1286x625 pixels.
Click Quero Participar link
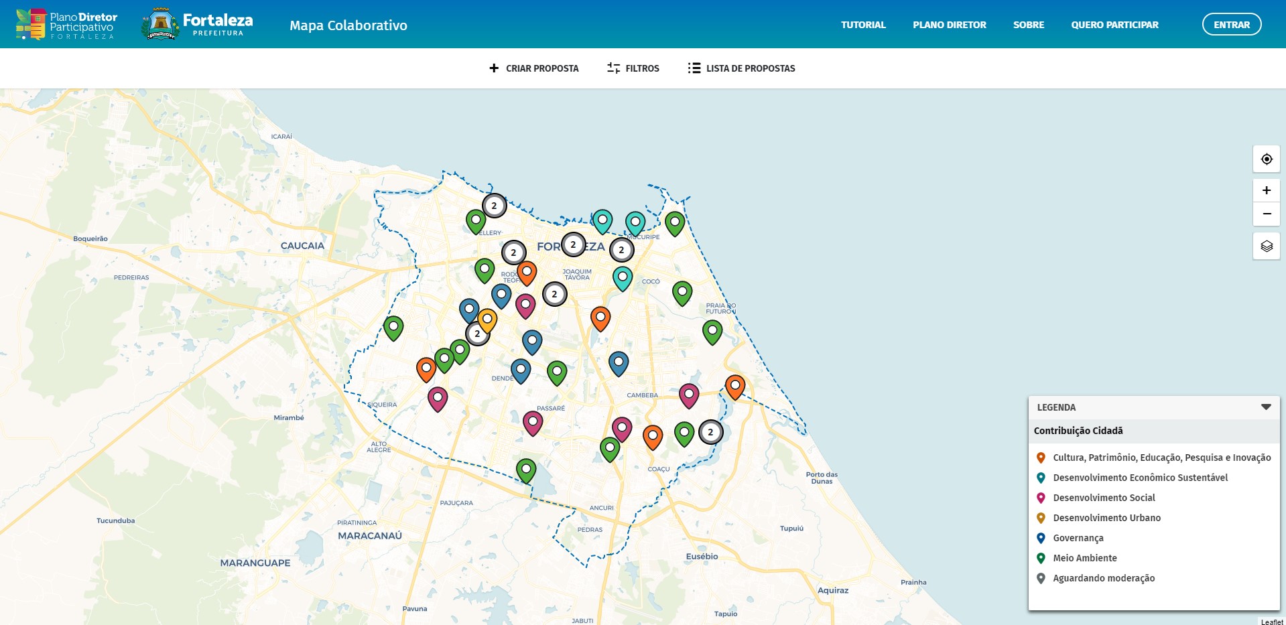coord(1114,25)
